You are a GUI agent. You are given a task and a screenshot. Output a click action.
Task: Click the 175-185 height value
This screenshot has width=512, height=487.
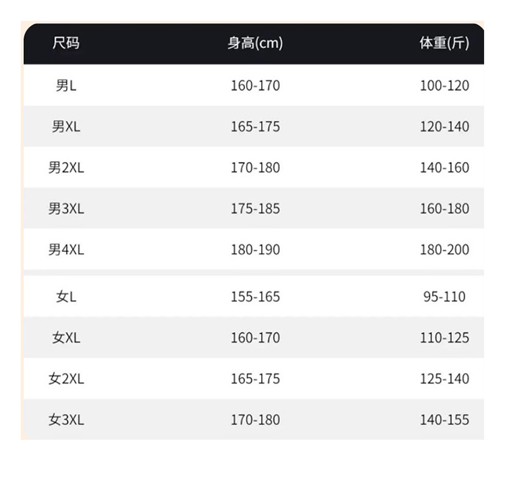255,209
